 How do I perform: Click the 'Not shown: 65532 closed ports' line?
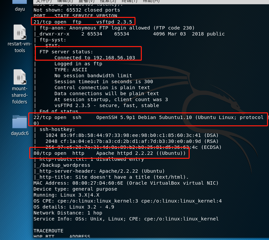pyautogui.click(x=77, y=10)
